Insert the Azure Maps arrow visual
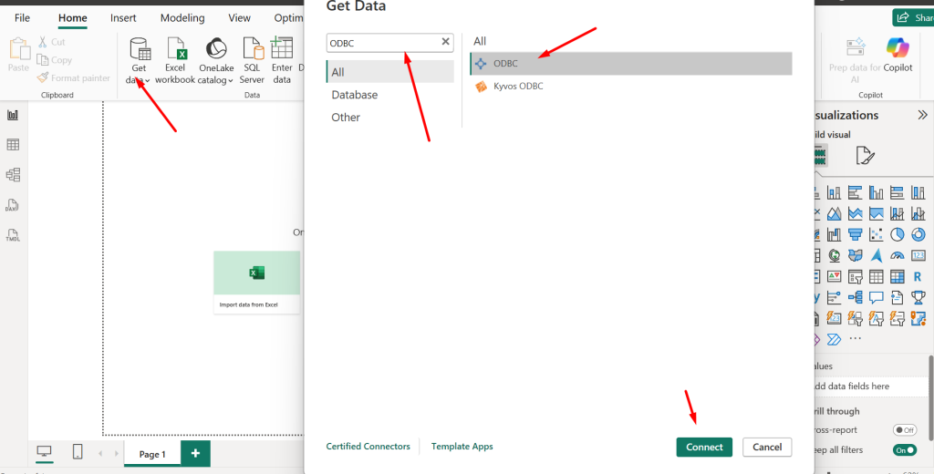This screenshot has height=474, width=934. point(876,255)
